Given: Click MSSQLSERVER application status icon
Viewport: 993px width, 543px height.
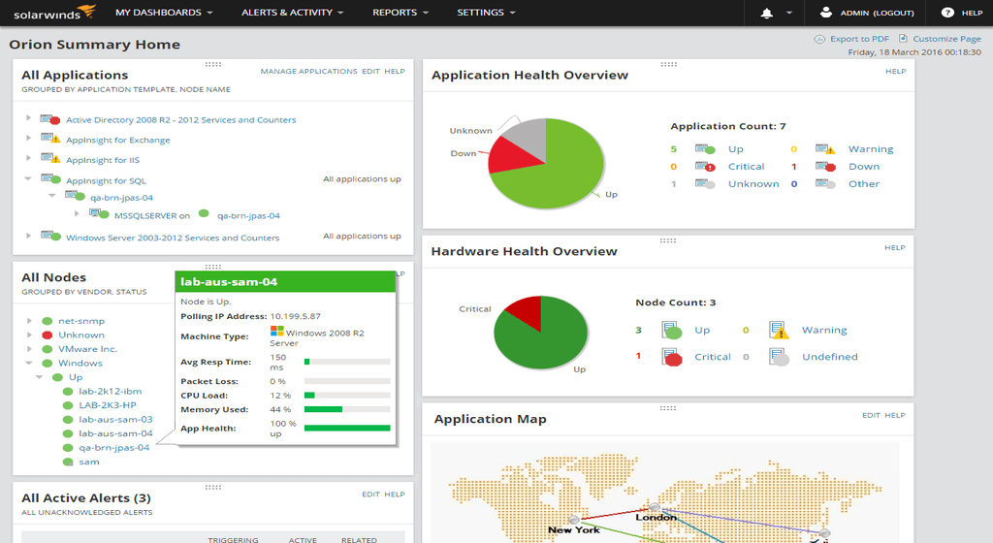Looking at the screenshot, I should [99, 214].
